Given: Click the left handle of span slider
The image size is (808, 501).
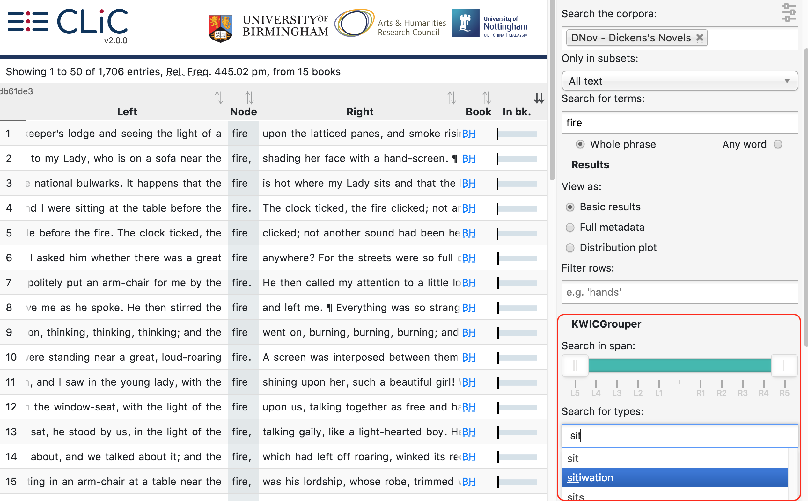Looking at the screenshot, I should coord(575,366).
